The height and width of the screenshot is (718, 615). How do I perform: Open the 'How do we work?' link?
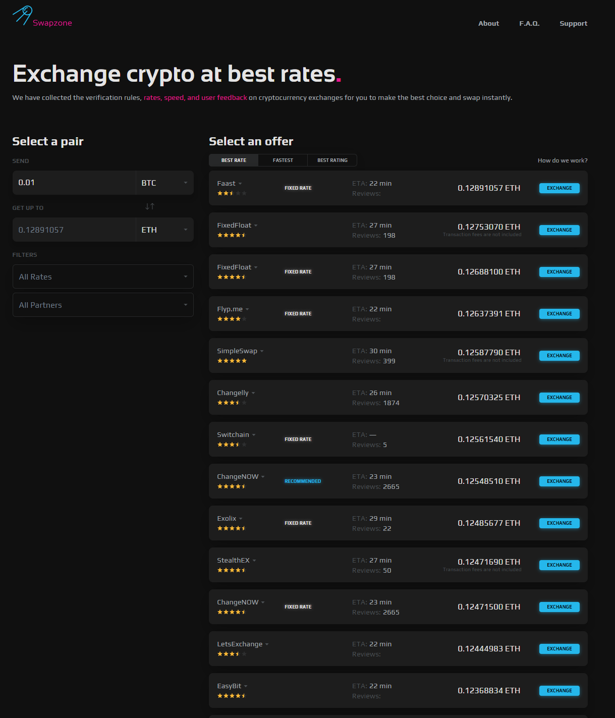563,160
